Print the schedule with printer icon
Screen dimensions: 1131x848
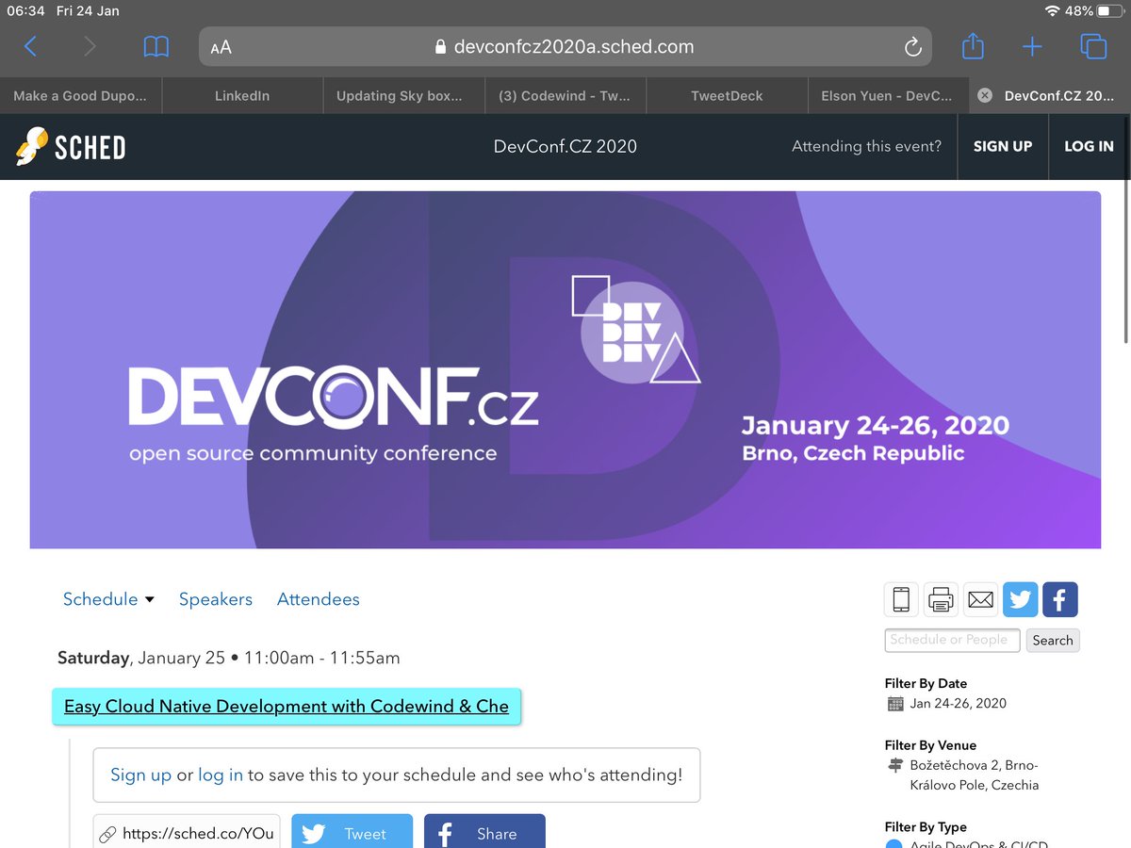tap(941, 599)
